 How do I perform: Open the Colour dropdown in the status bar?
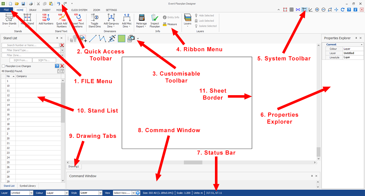point(66,193)
